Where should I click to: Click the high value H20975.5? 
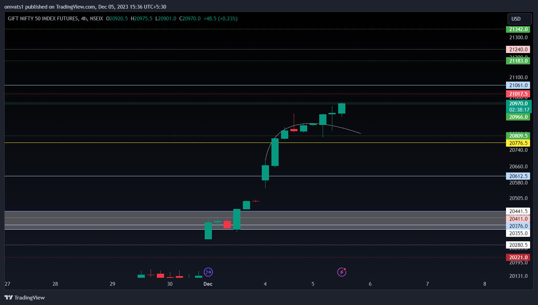[141, 19]
